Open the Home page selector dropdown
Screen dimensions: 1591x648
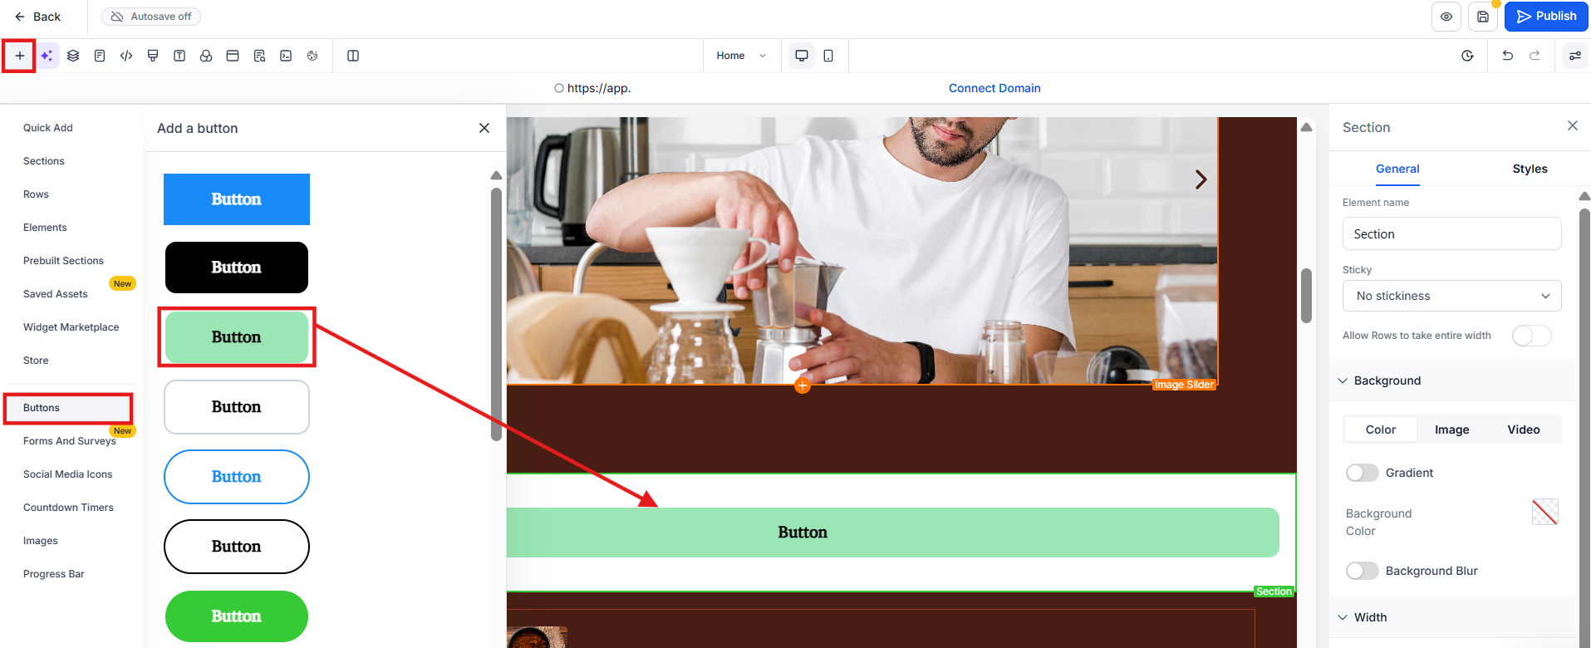point(741,56)
